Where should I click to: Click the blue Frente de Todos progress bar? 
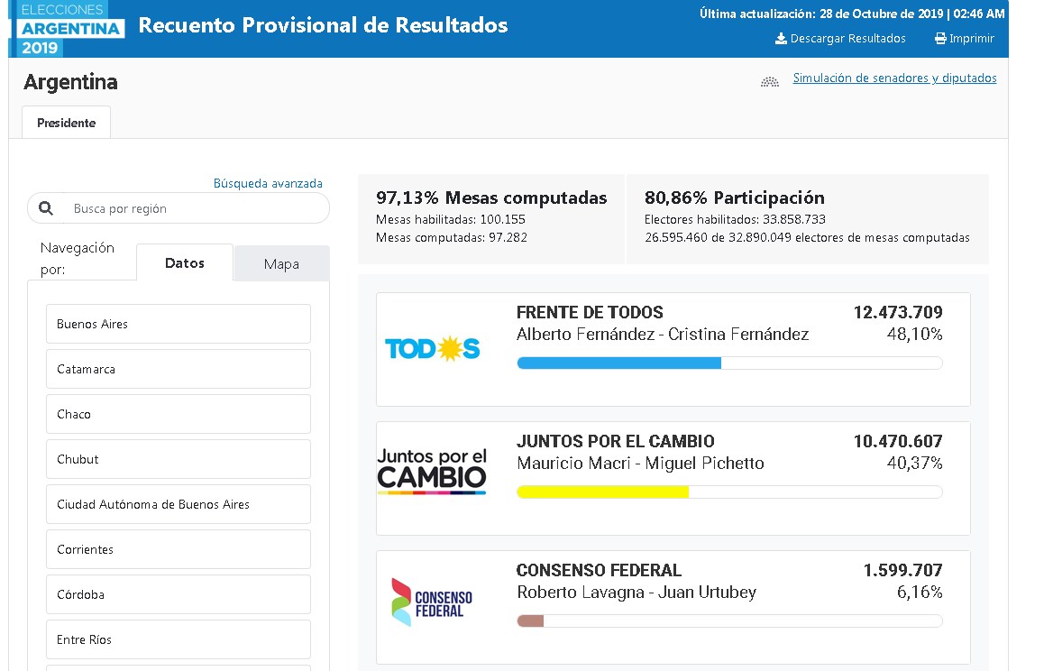[x=618, y=363]
